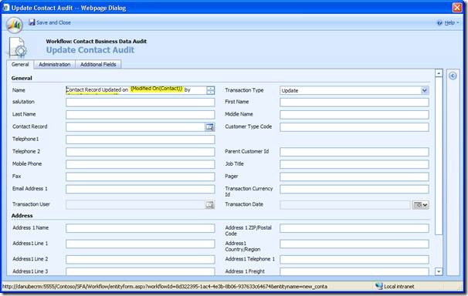
Task: Click the Mobile Phone input field
Action: [x=141, y=164]
